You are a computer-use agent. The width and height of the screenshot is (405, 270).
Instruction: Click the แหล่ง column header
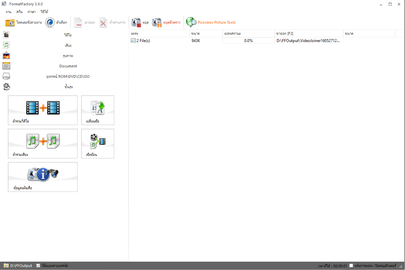(159, 34)
